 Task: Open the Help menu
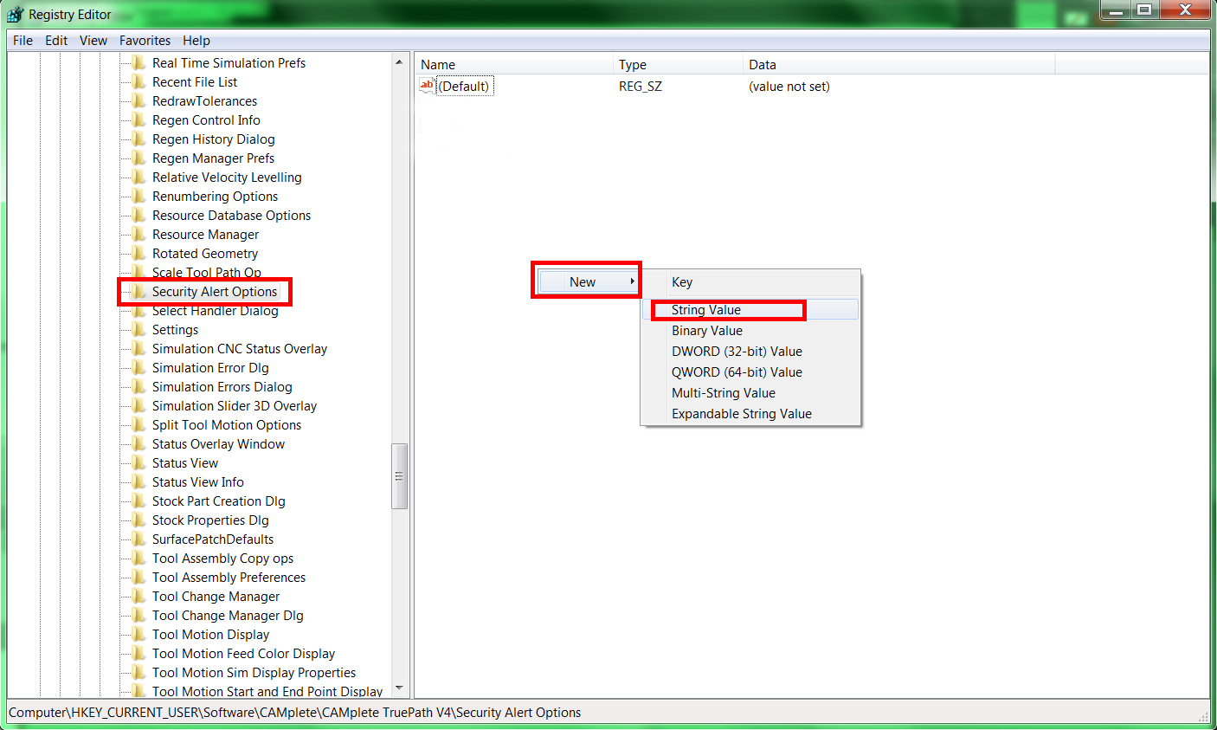click(196, 41)
